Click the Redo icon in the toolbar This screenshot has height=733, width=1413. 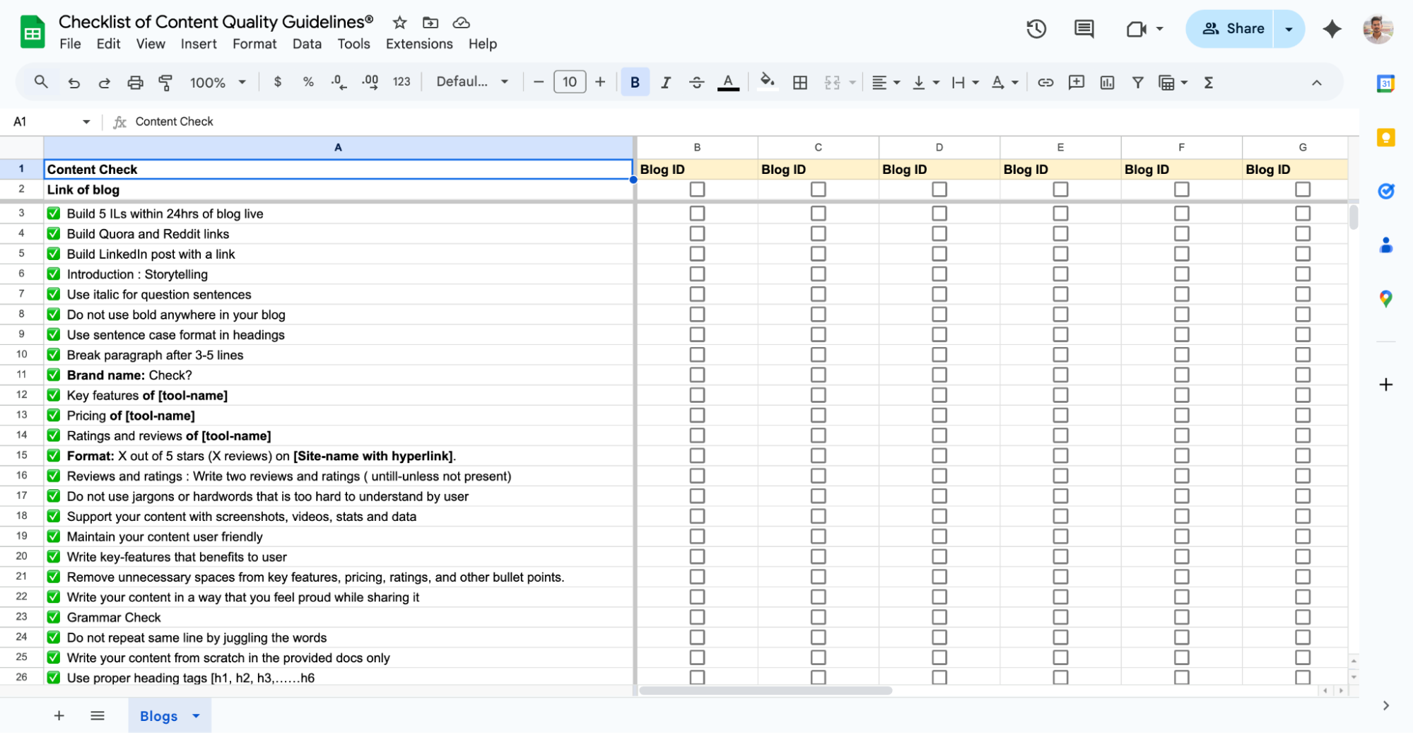[104, 83]
